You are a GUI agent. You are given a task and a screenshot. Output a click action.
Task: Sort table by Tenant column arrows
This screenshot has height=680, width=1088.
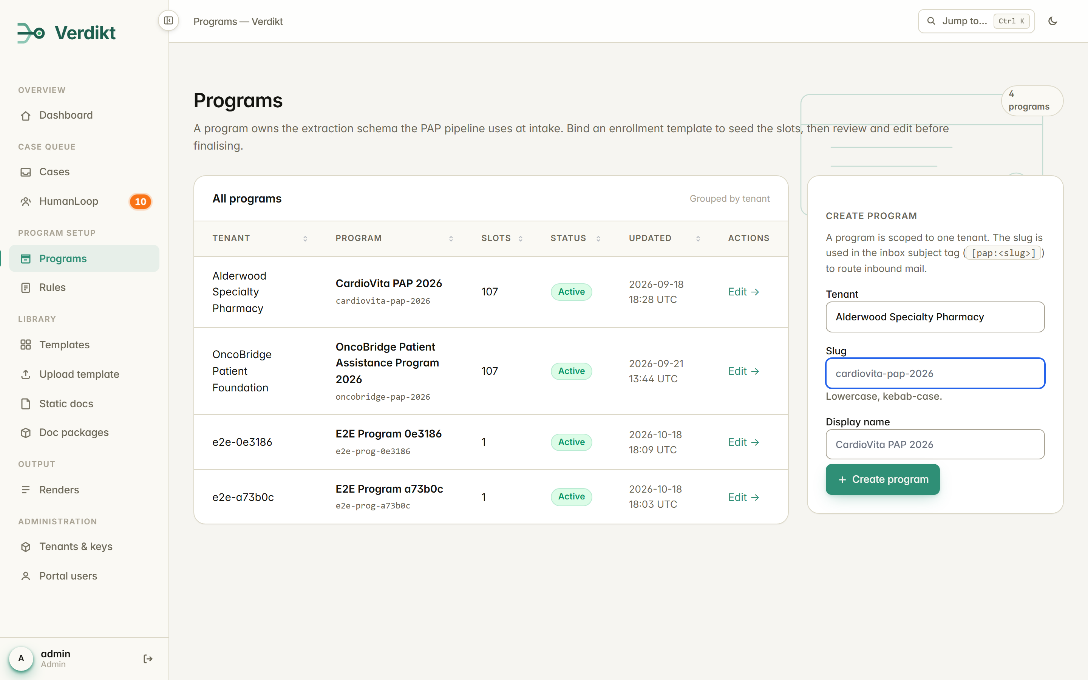305,239
